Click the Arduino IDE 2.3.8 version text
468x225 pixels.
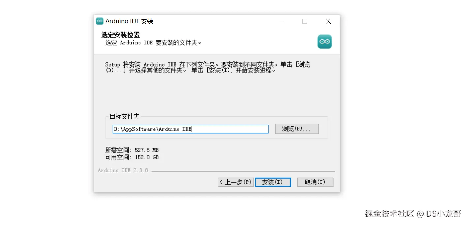(123, 170)
